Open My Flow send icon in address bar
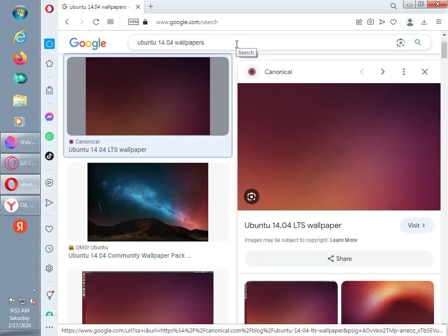Image resolution: width=448 pixels, height=336 pixels. click(x=382, y=22)
